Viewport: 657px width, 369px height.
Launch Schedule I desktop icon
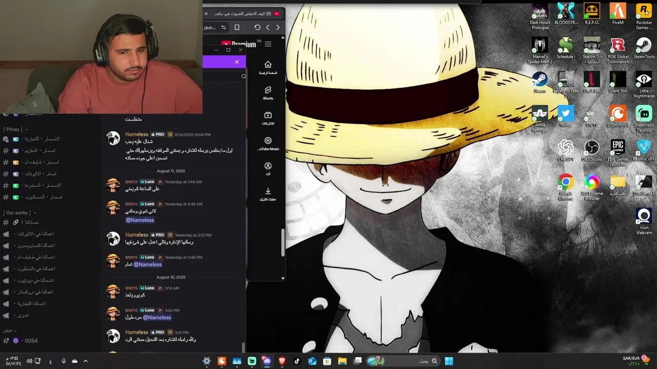click(x=566, y=48)
